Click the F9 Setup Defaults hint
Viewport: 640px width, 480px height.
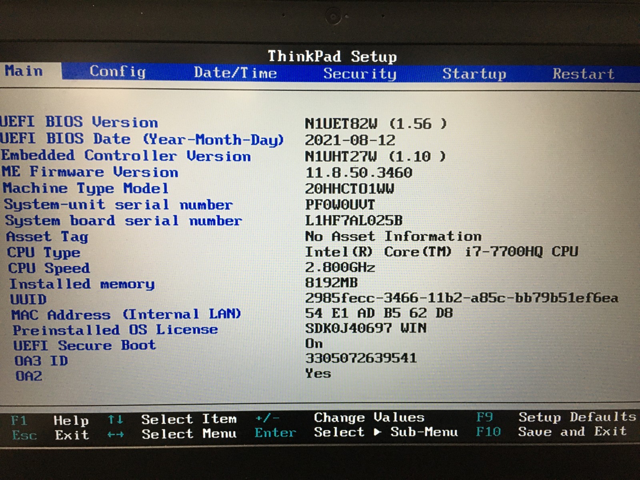(x=556, y=417)
